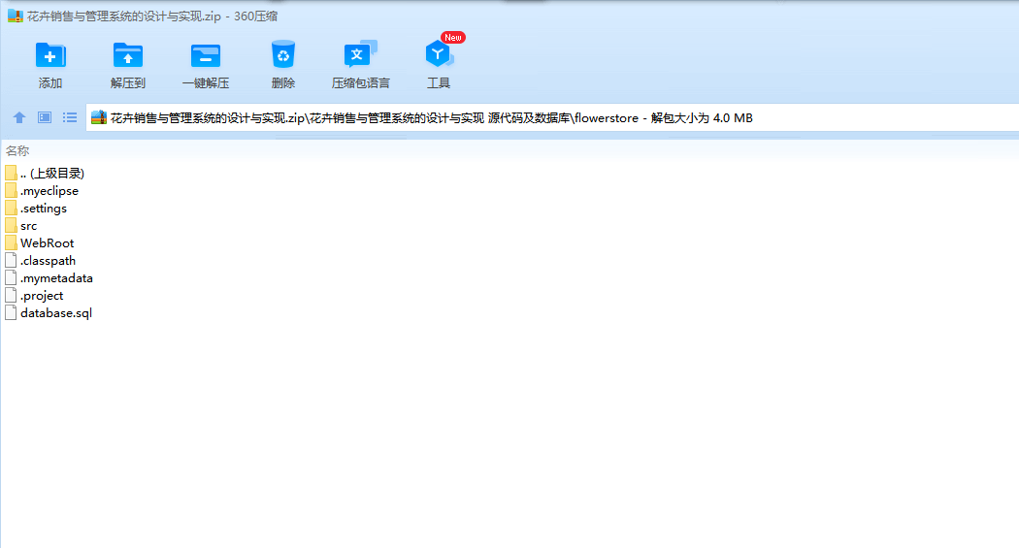Select the .myeclipse folder icon

11,191
